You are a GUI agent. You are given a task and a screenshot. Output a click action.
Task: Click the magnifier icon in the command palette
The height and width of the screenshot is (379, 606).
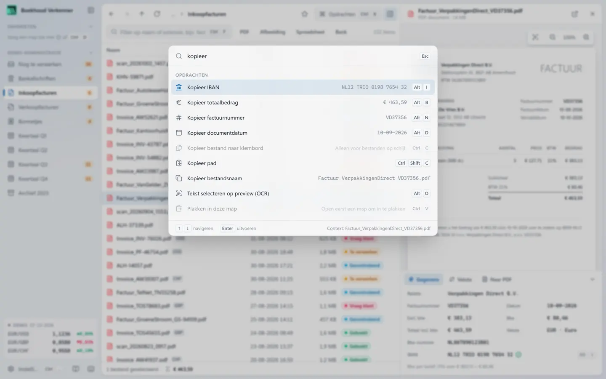(179, 56)
